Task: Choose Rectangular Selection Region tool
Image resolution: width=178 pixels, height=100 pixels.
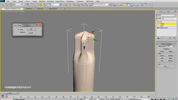Action: [x=32, y=5]
